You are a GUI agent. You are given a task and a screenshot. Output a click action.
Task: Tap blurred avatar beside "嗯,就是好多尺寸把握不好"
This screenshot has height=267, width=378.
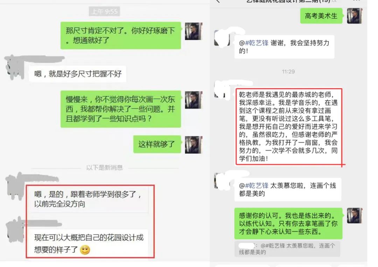coord(15,68)
